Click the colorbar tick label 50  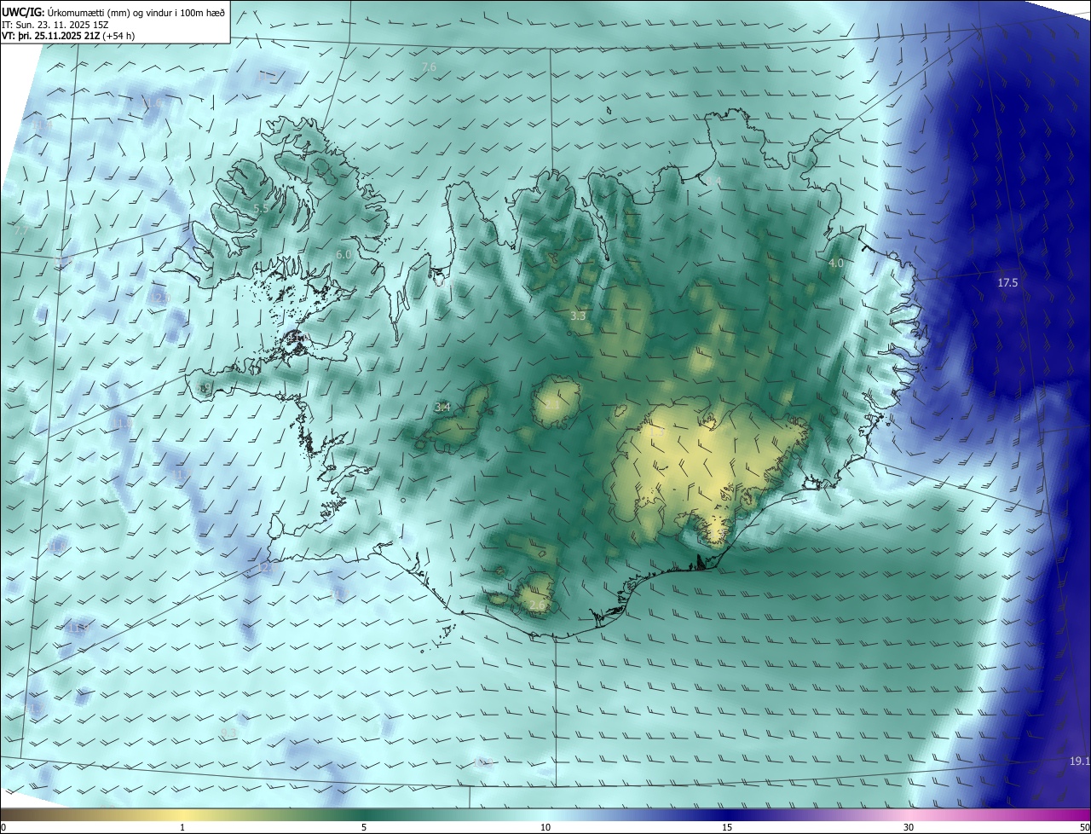[1084, 827]
